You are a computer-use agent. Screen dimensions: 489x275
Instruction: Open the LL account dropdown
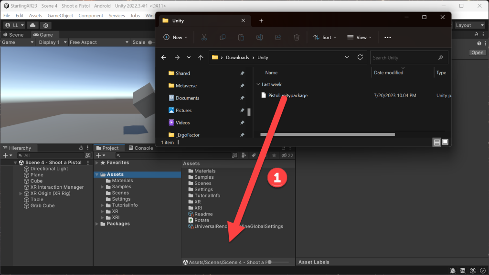point(14,25)
